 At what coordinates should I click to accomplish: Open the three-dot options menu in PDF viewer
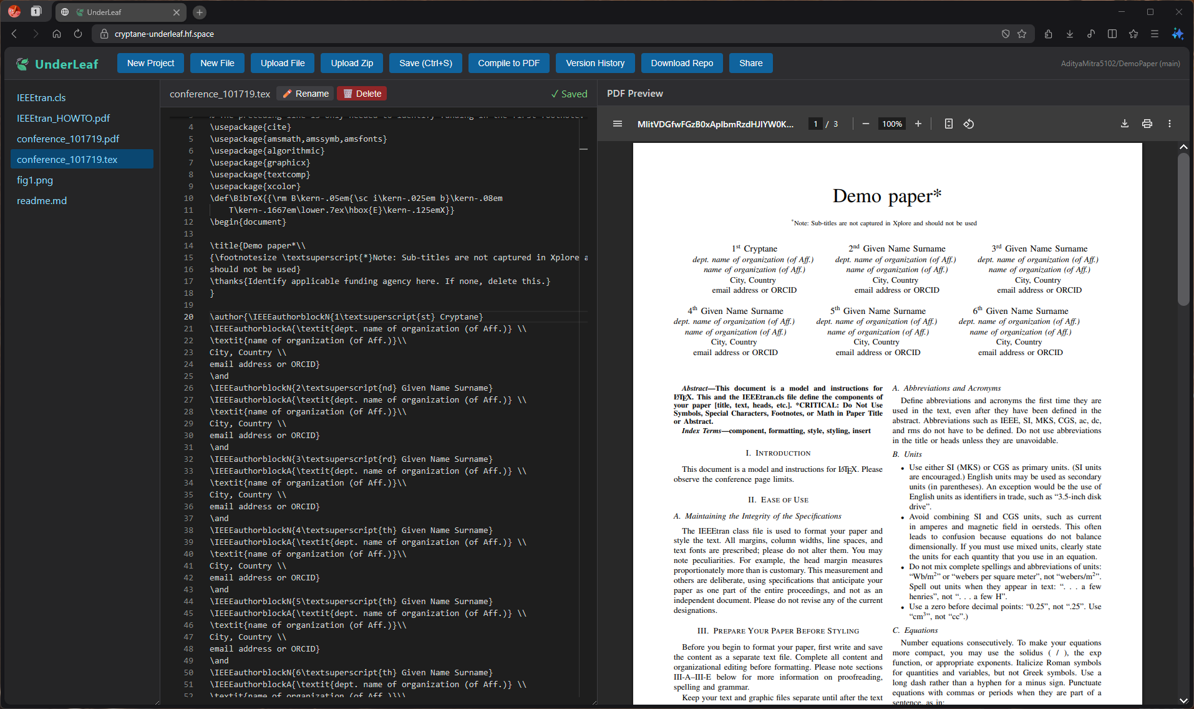click(1170, 124)
